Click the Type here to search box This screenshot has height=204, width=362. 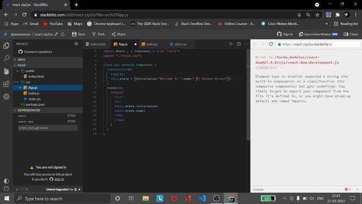(62, 198)
